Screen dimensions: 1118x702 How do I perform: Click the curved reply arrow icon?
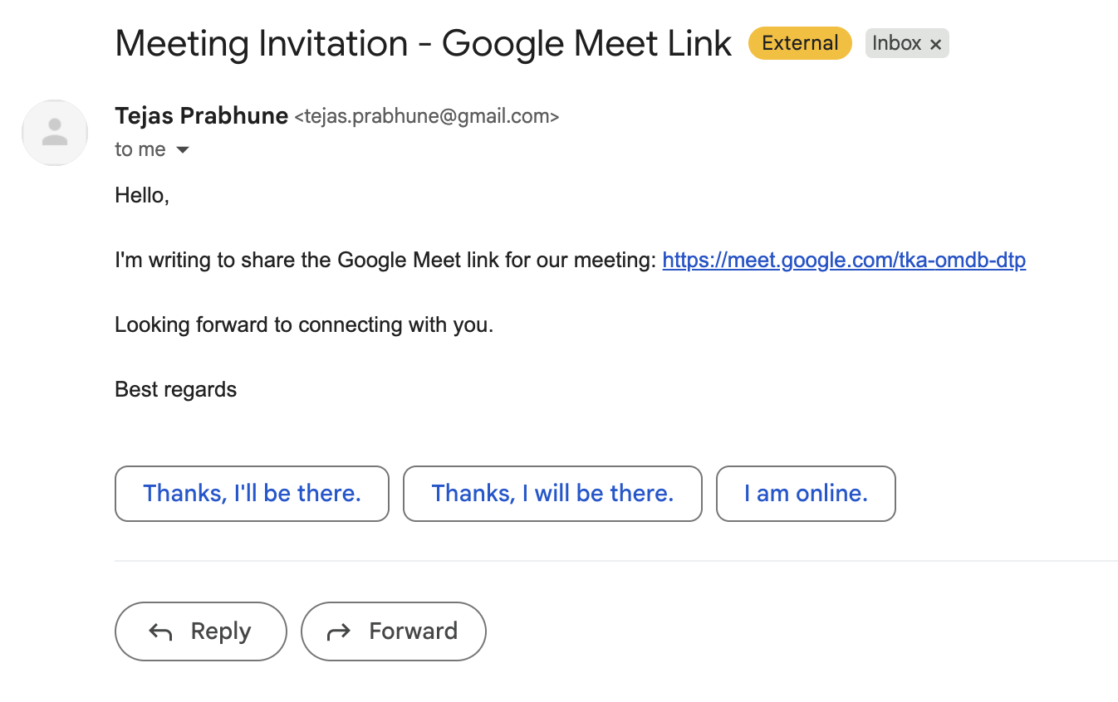[160, 632]
